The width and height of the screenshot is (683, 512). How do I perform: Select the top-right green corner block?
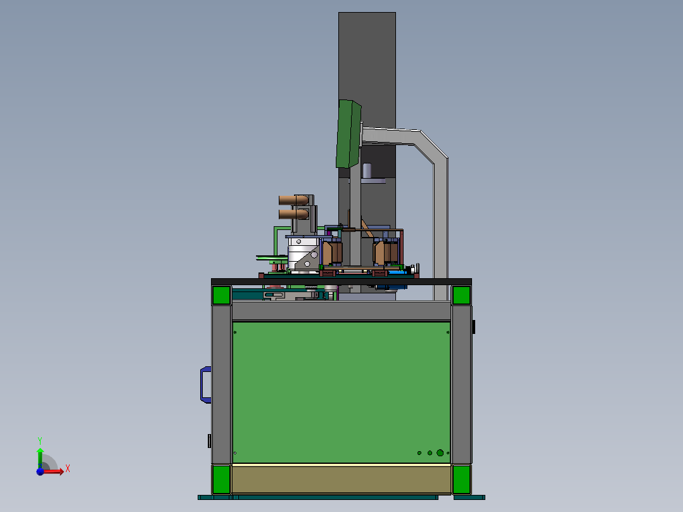pyautogui.click(x=461, y=295)
